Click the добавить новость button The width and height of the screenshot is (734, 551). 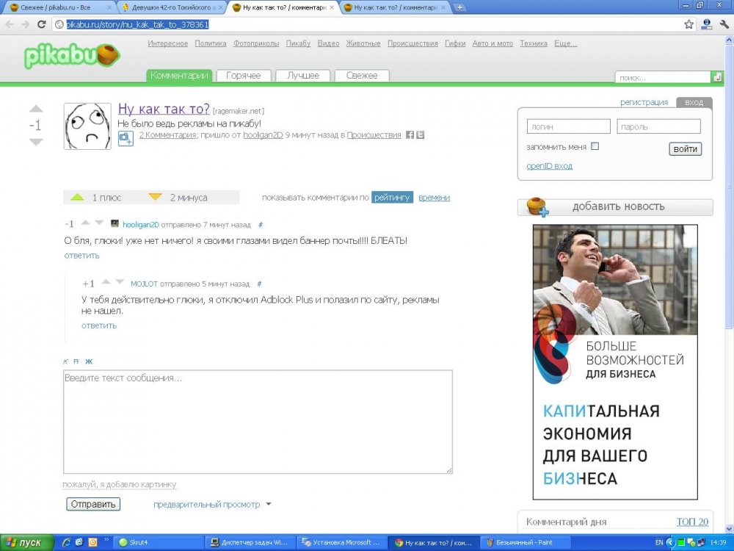coord(615,206)
